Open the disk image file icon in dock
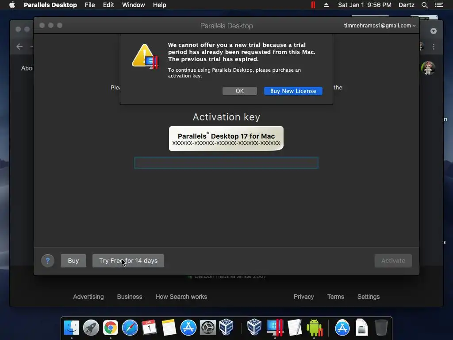The image size is (453, 340). click(x=361, y=328)
